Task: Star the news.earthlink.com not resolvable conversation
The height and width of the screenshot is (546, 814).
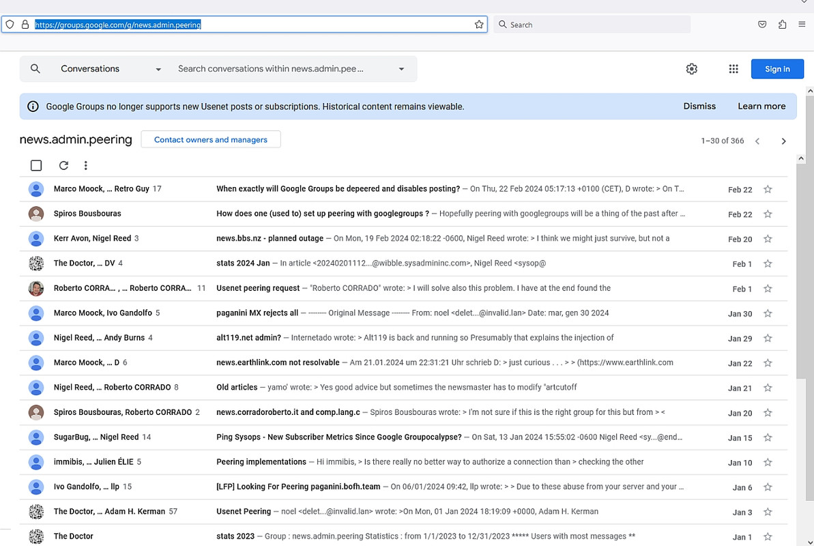Action: 768,362
